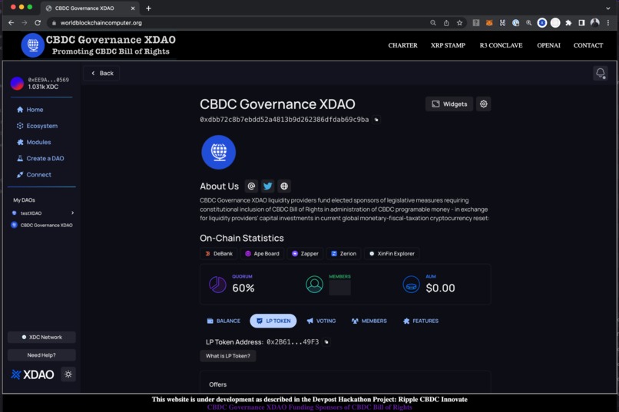Open the Features tab
This screenshot has width=619, height=412.
coord(421,321)
